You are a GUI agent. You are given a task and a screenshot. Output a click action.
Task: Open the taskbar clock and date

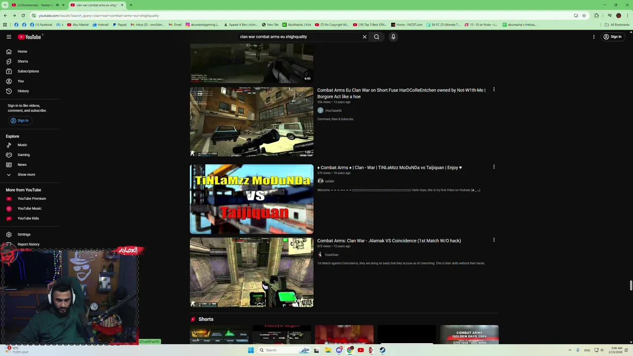click(x=617, y=350)
